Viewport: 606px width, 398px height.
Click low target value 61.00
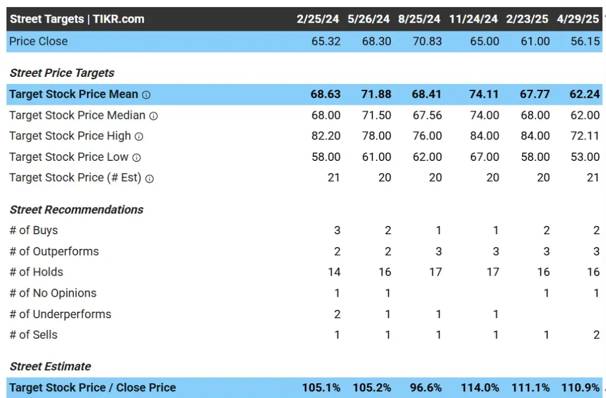tap(376, 157)
